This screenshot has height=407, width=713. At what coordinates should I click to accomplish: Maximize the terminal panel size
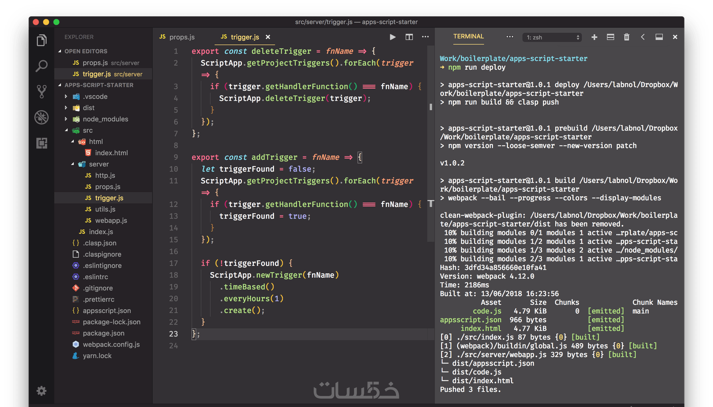[659, 37]
